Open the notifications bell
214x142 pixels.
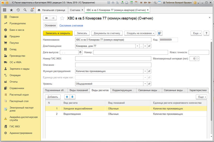32,10
